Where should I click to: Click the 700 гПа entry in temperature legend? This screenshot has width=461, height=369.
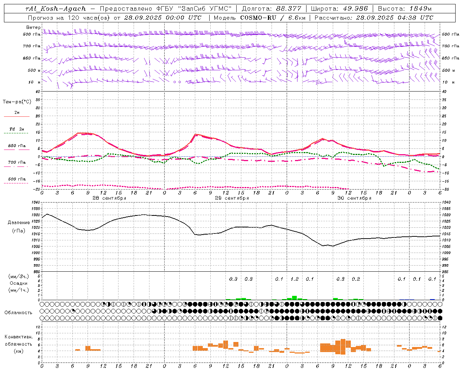coord(17,163)
